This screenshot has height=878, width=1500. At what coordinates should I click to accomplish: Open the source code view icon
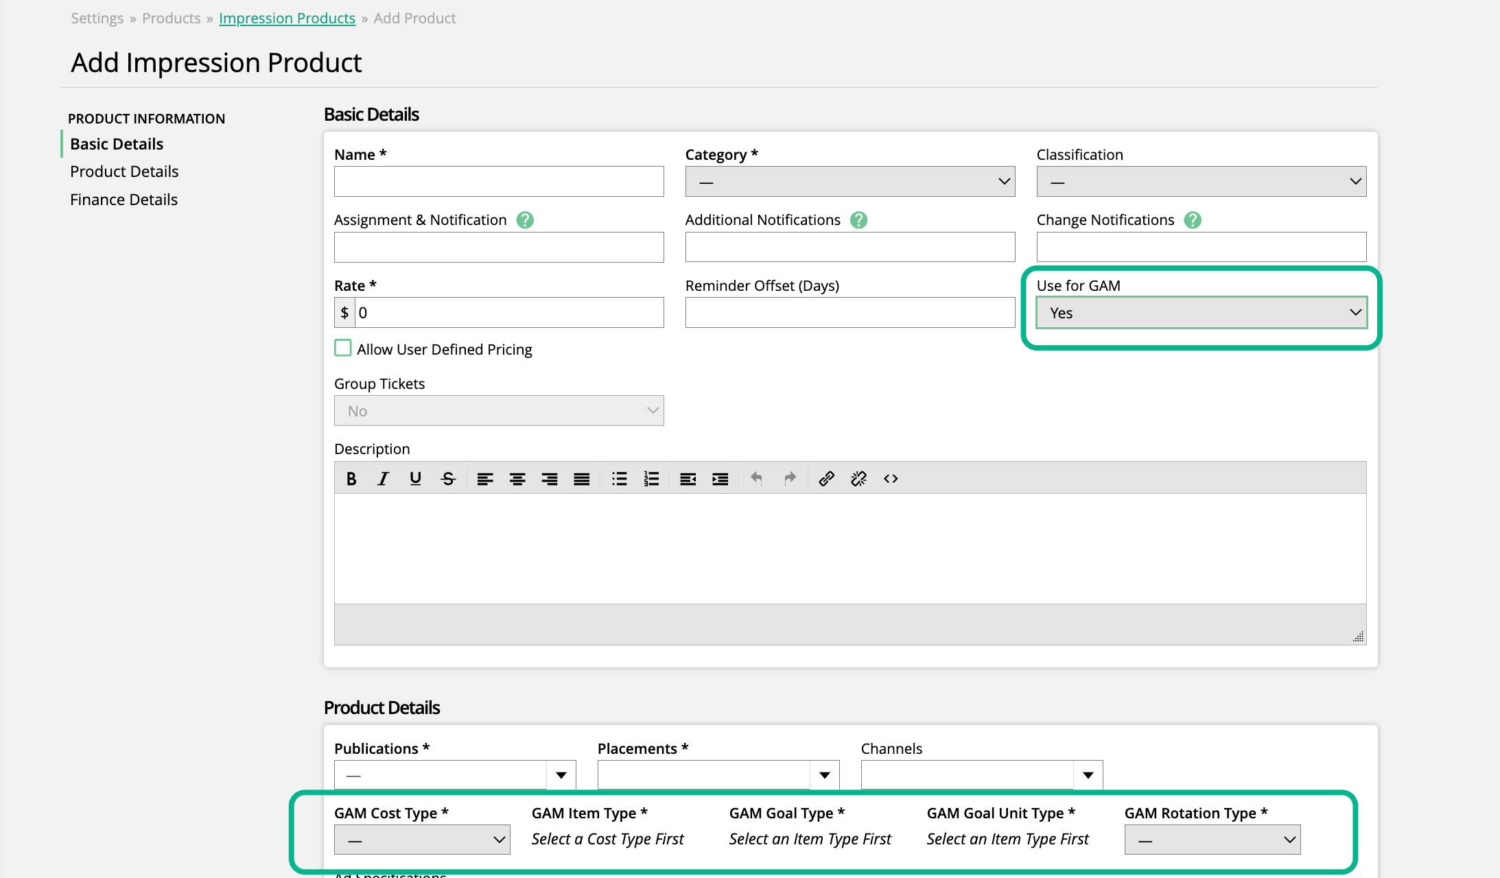pos(891,479)
